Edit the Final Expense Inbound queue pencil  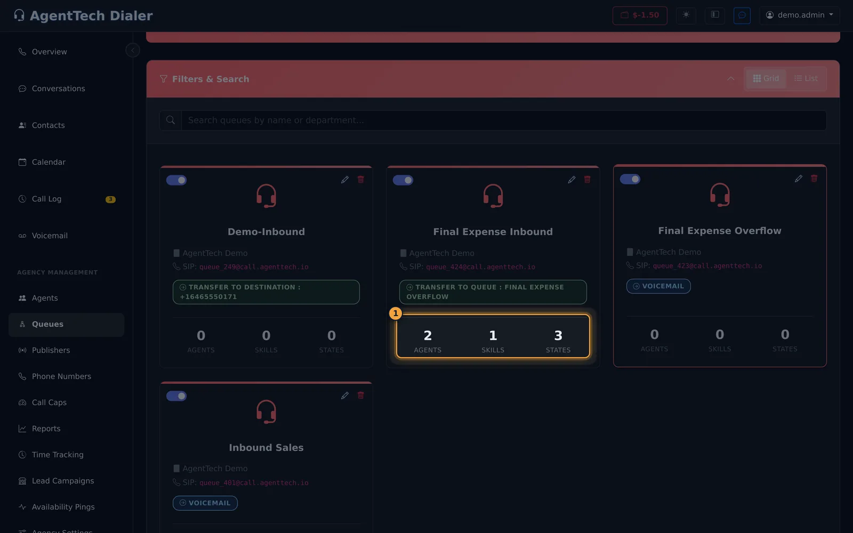pos(572,180)
